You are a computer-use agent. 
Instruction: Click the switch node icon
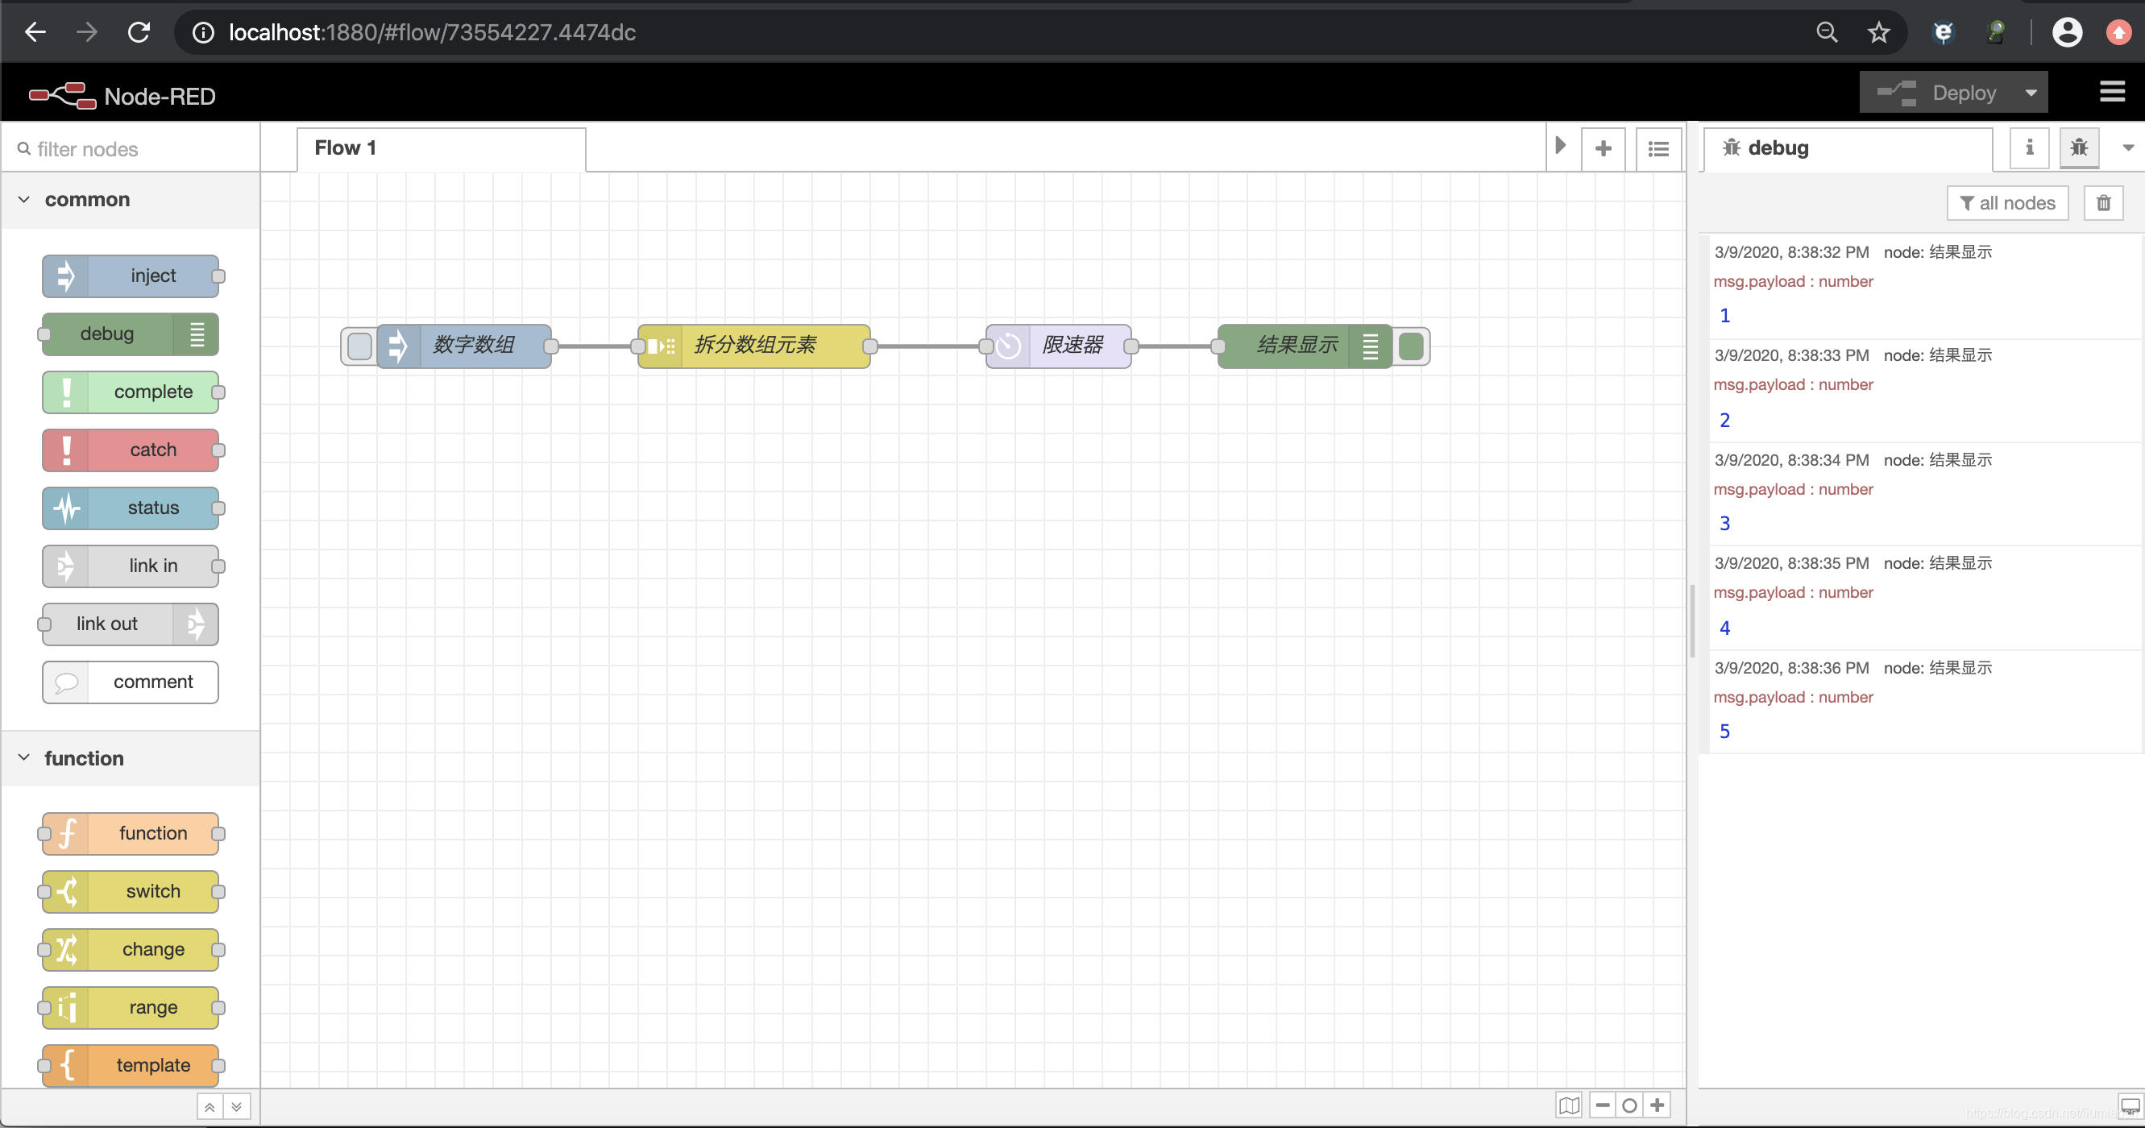68,891
